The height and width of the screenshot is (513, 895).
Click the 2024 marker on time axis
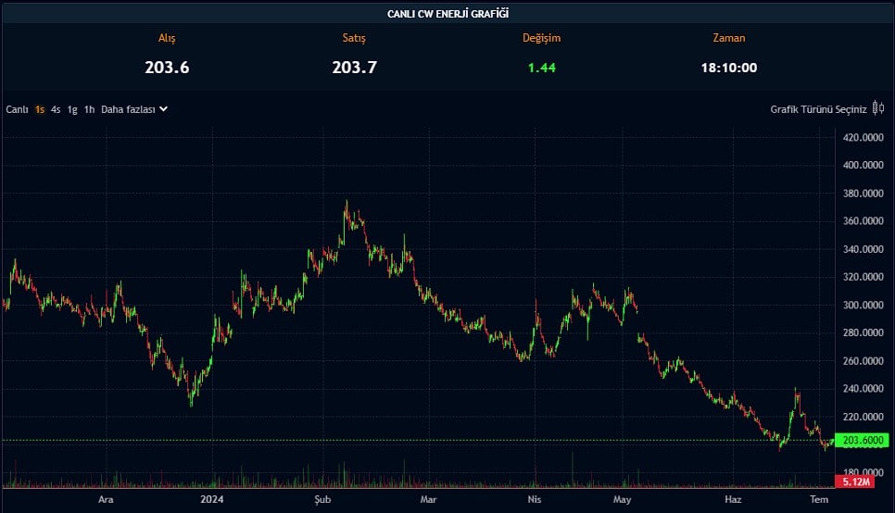click(213, 499)
